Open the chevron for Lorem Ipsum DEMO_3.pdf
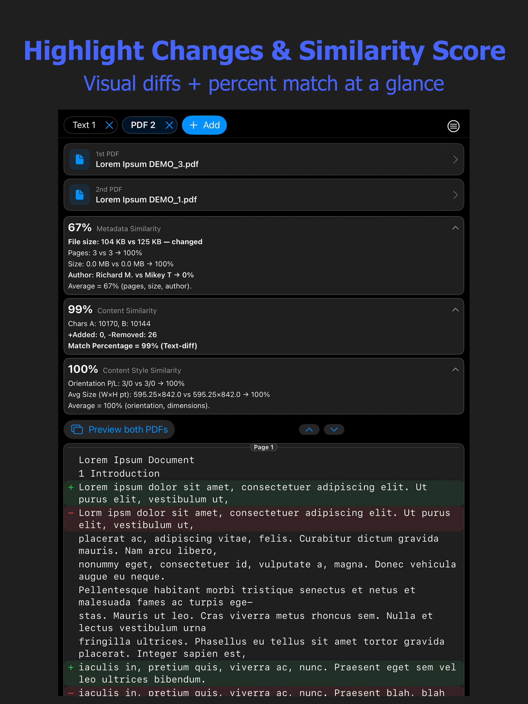Screen dimensions: 528x704 pyautogui.click(x=455, y=159)
